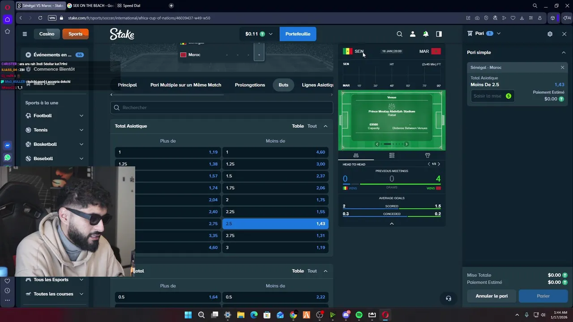Show previous venue slide on pitch widget
573x322 pixels.
(377, 144)
